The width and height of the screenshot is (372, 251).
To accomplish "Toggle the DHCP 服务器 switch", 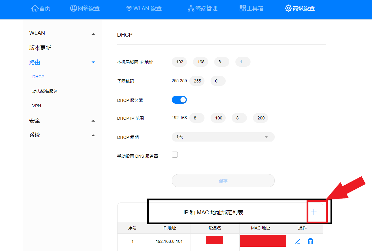I will [x=179, y=100].
